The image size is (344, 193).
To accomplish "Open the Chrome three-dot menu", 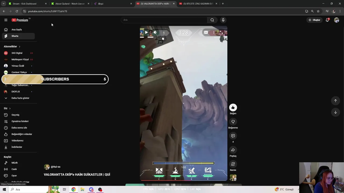I will tap(340, 11).
